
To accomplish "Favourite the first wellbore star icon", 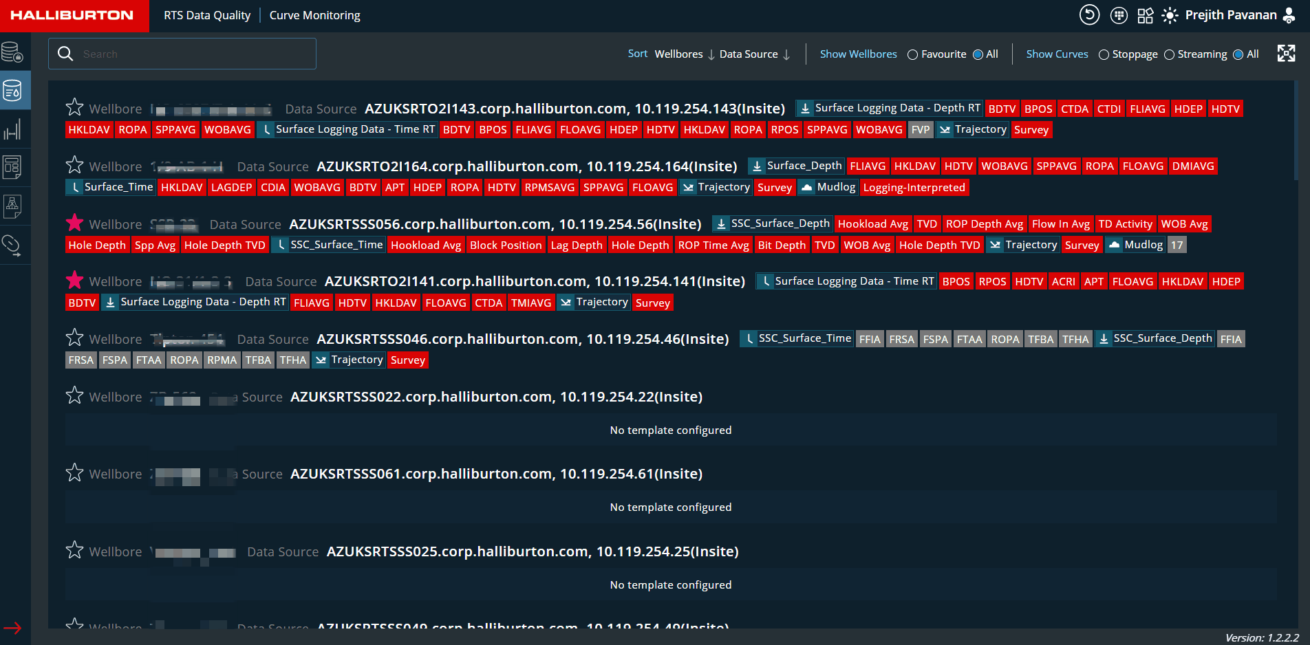I will [x=74, y=108].
